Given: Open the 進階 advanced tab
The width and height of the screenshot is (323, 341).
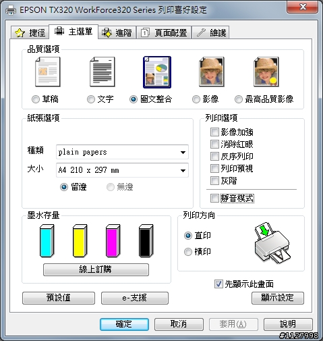Looking at the screenshot, I should pyautogui.click(x=117, y=33).
